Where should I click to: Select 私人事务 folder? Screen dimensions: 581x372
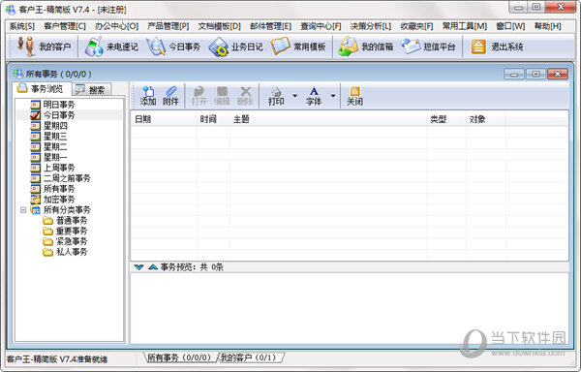point(71,252)
